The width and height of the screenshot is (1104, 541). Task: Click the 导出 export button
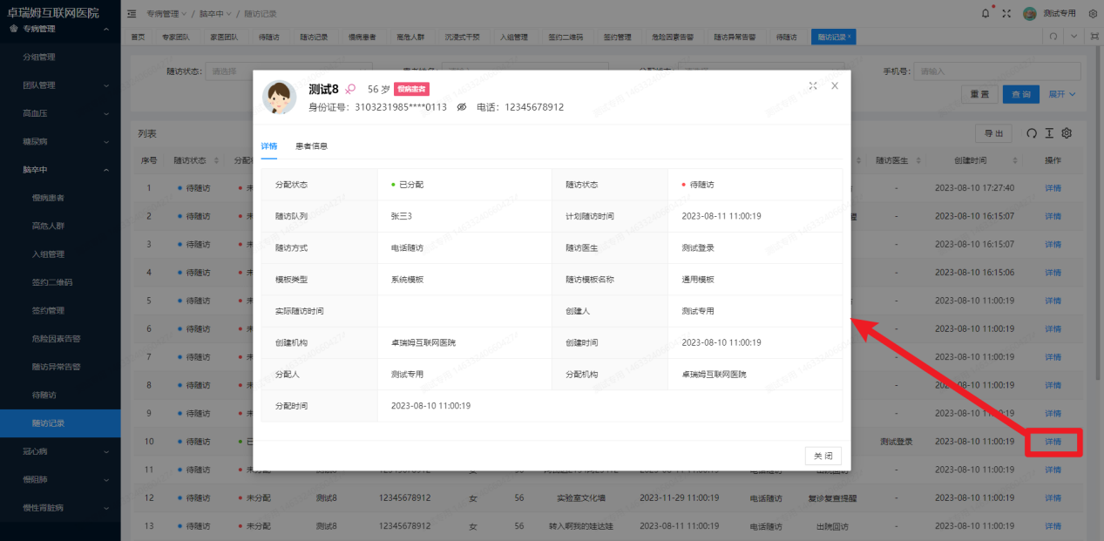(993, 133)
